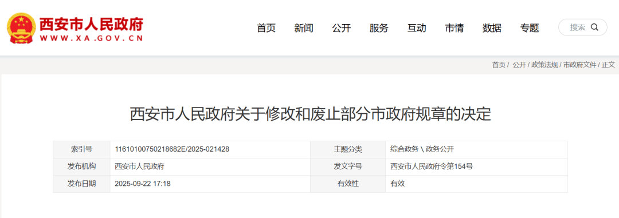This screenshot has width=619, height=218.
Task: Click into the 搜索 search field
Action: tap(583, 27)
